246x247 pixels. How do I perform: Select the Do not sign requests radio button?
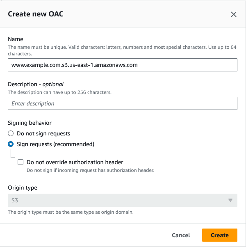tap(11, 133)
